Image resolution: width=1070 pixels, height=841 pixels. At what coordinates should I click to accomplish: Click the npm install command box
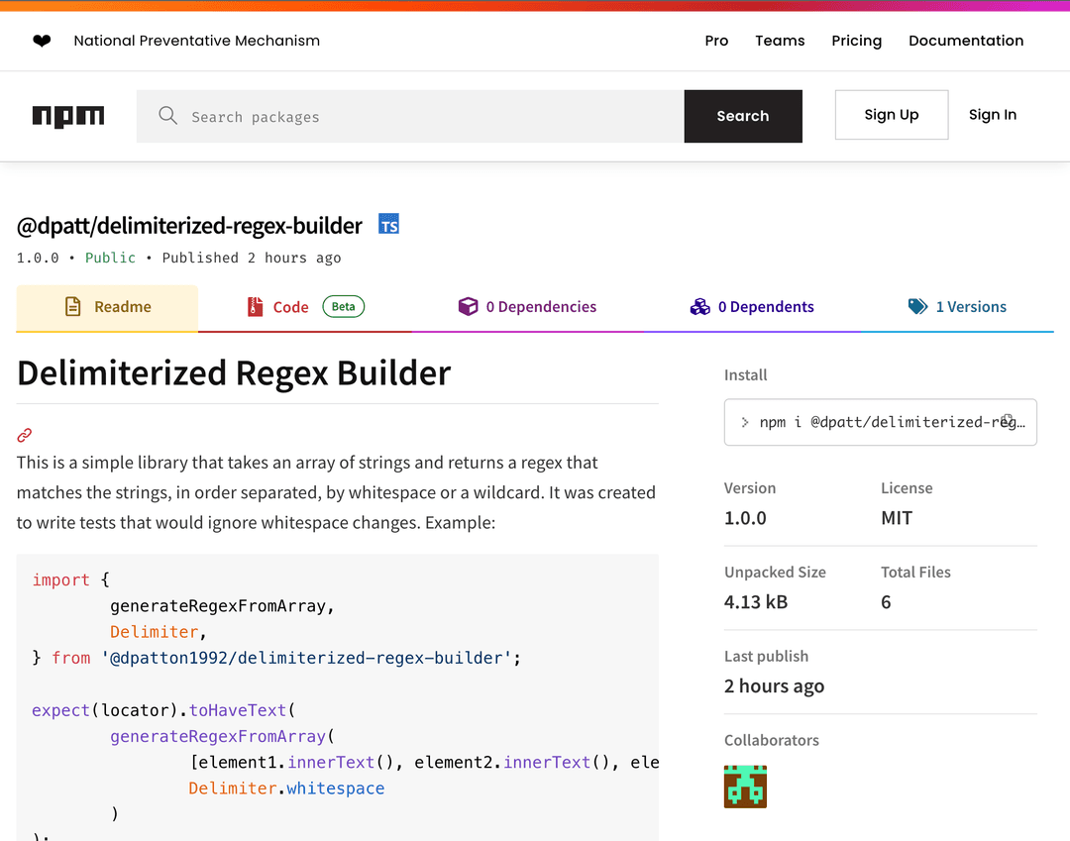click(881, 422)
